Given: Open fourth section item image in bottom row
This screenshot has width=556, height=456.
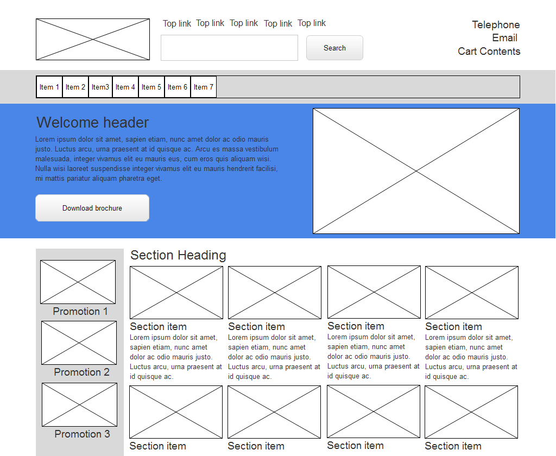Looking at the screenshot, I should tap(471, 412).
